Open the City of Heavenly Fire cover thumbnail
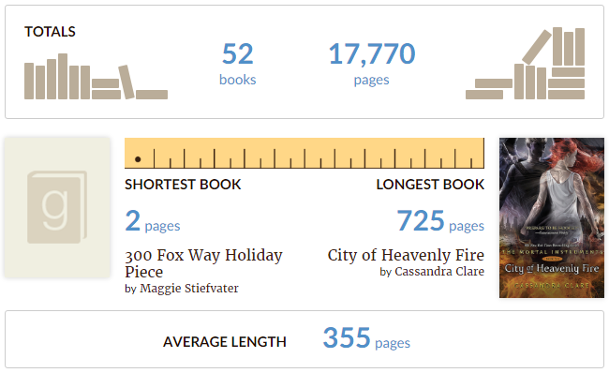Viewport: 609px width, 373px height. (x=552, y=218)
